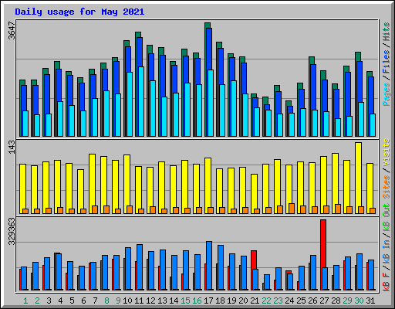Select the blue kB In bar for day 17
This screenshot has width=395, height=309.
coord(209,266)
